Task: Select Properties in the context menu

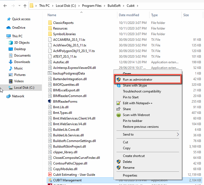Action: [130, 175]
